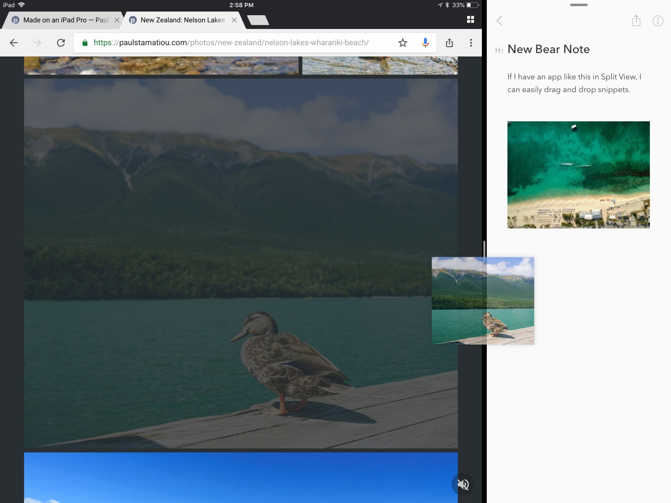Go back in Chrome browser
The image size is (671, 503).
(13, 43)
